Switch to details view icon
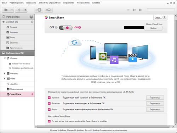The height and width of the screenshot is (133, 177). pos(134,10)
